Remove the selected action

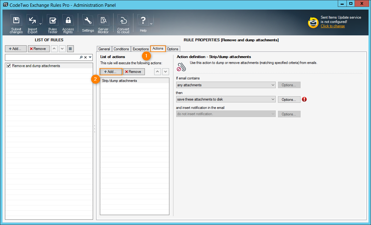tap(134, 72)
